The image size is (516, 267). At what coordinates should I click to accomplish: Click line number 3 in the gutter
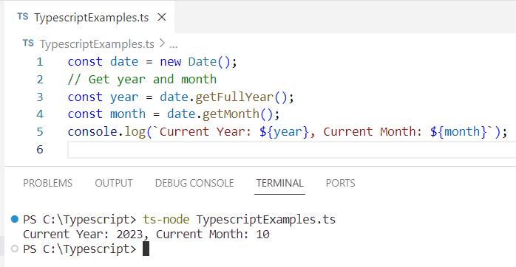point(40,97)
